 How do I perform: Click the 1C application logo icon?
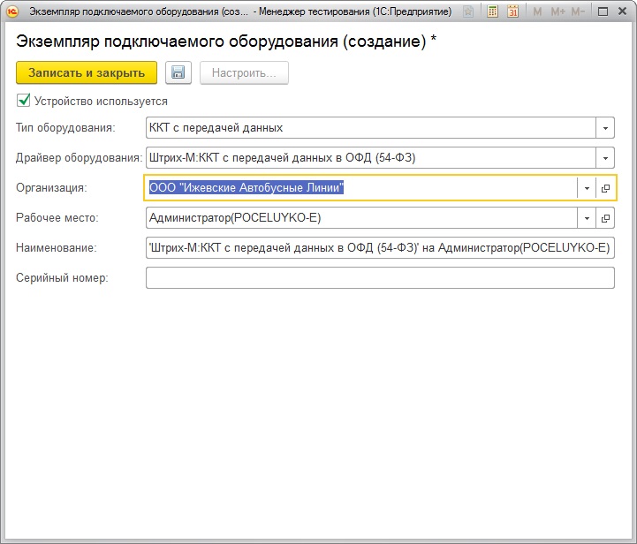[13, 11]
